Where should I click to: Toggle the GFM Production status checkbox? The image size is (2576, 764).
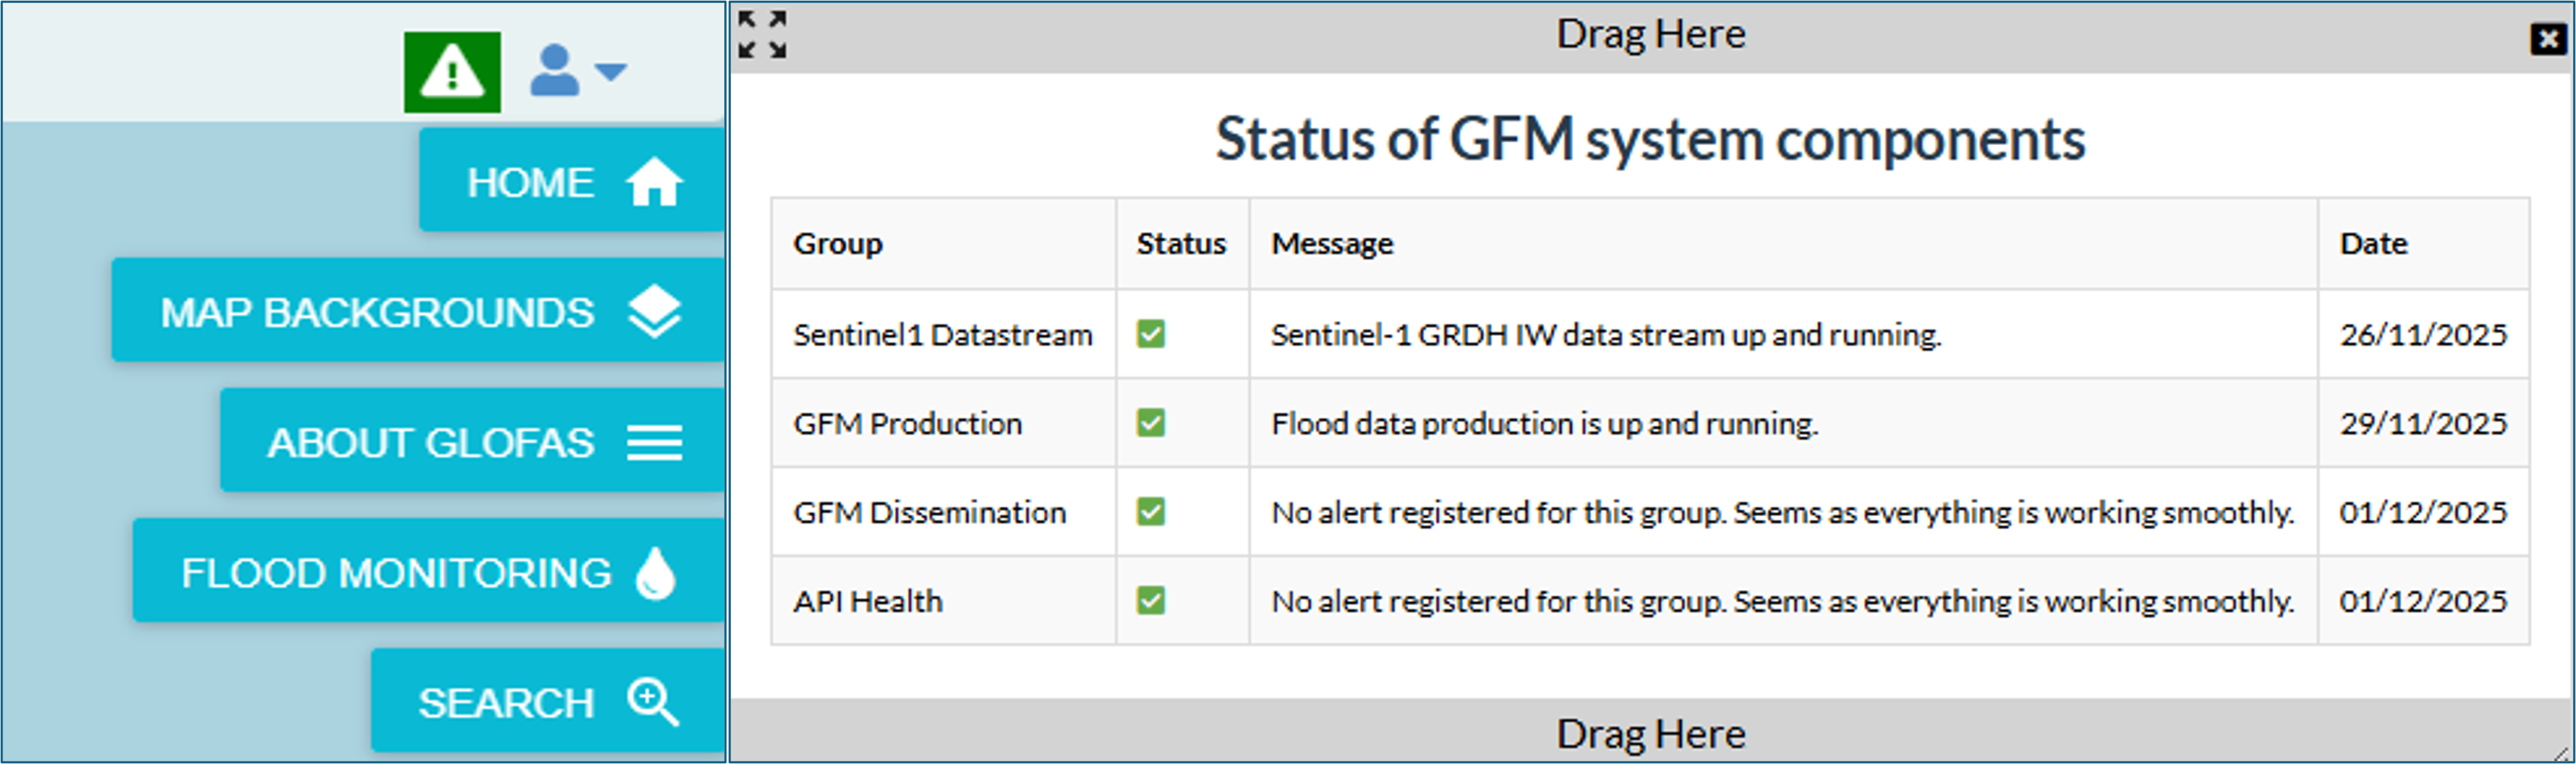pos(1151,423)
